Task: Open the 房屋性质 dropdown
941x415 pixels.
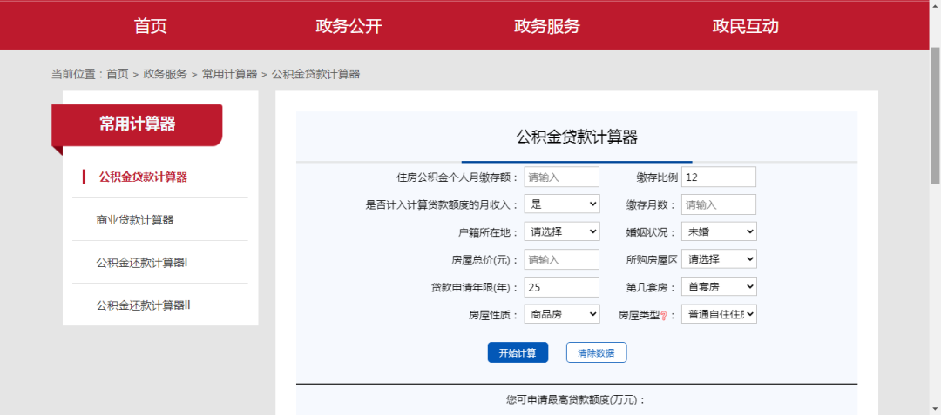Action: pos(562,314)
